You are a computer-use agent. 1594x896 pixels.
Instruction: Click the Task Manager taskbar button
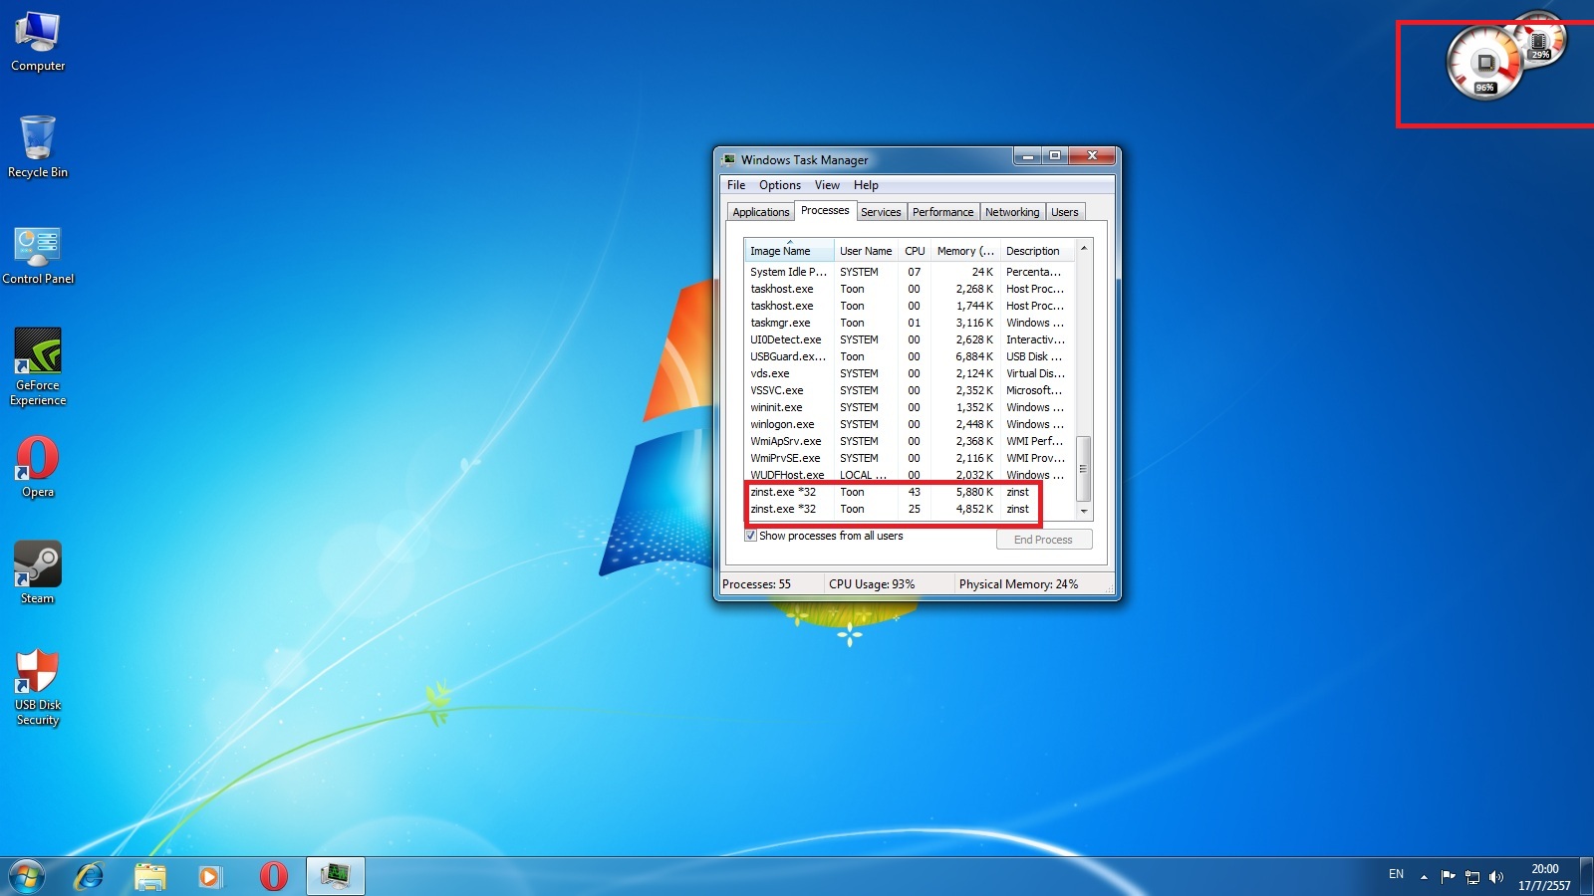pos(336,876)
